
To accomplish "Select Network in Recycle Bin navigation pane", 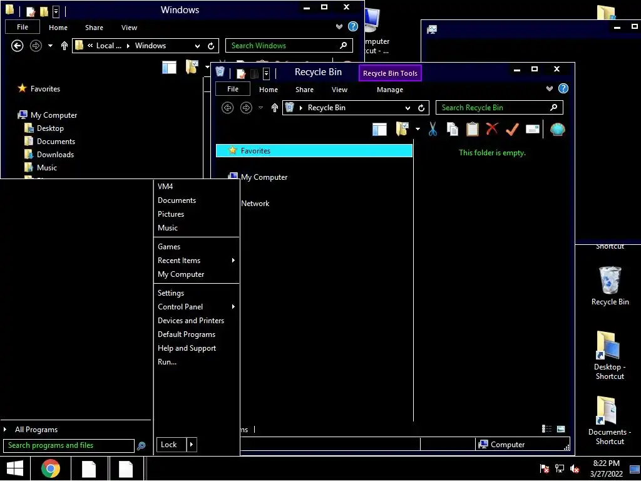I will click(x=255, y=204).
